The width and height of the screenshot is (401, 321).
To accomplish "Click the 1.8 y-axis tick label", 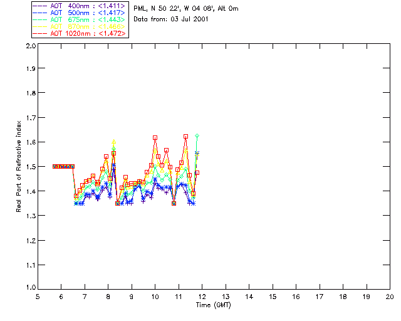I will pos(31,93).
